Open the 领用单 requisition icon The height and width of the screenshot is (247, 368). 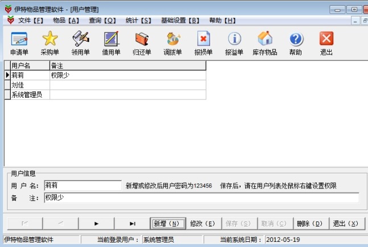pos(81,43)
